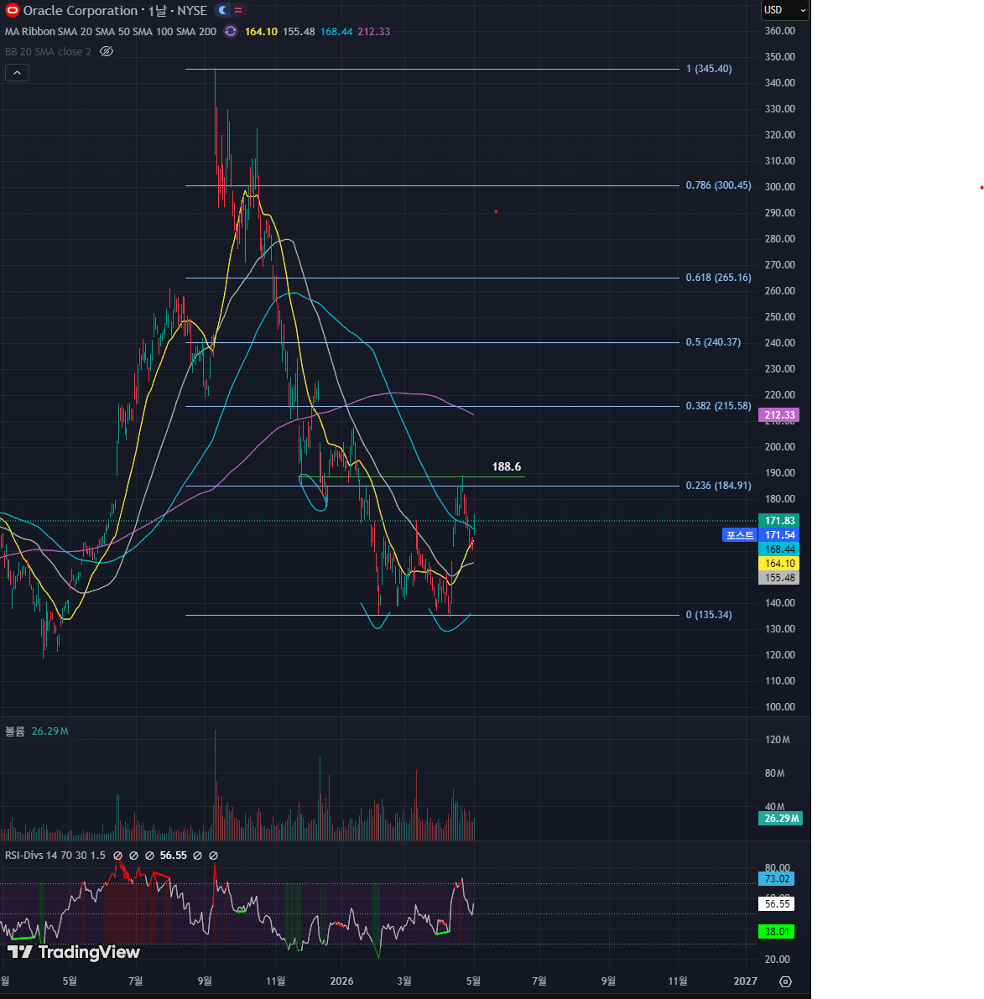
Task: Select the 볼륨 volume indicator legend
Action: click(x=14, y=731)
